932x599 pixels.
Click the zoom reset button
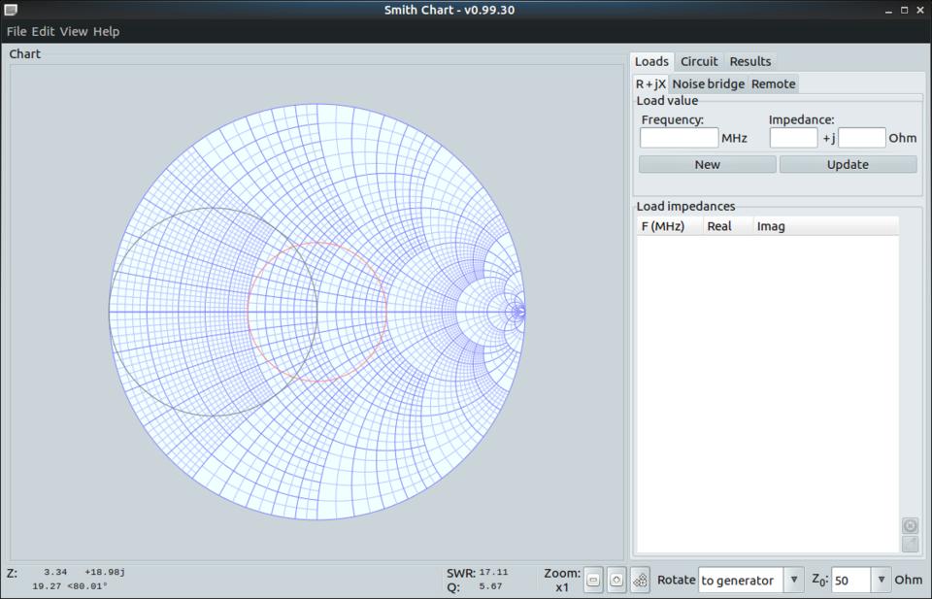(616, 580)
